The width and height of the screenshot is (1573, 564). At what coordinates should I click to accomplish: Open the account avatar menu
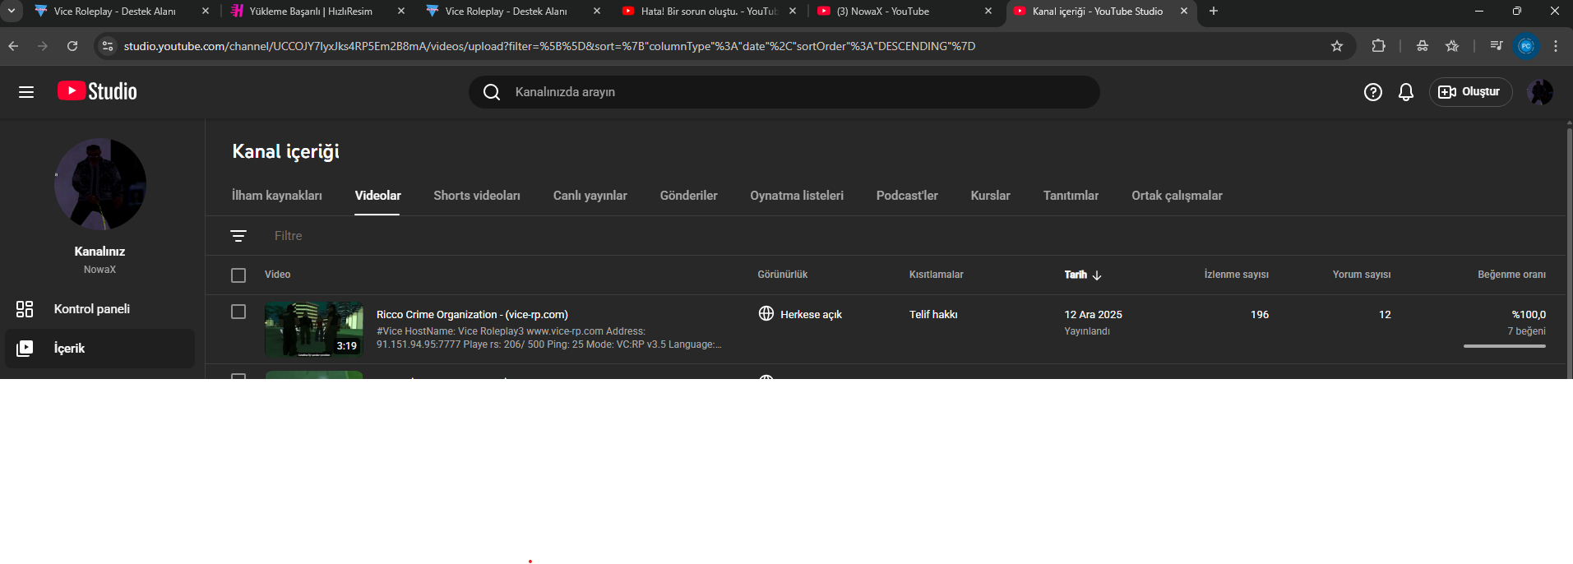click(x=1540, y=92)
